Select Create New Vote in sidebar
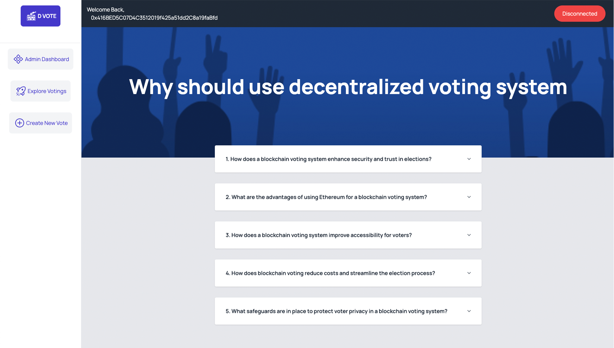The height and width of the screenshot is (348, 614). pyautogui.click(x=47, y=123)
